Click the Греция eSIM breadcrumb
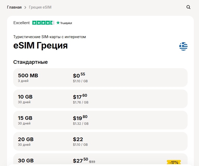The width and height of the screenshot is (199, 166). pos(40,7)
